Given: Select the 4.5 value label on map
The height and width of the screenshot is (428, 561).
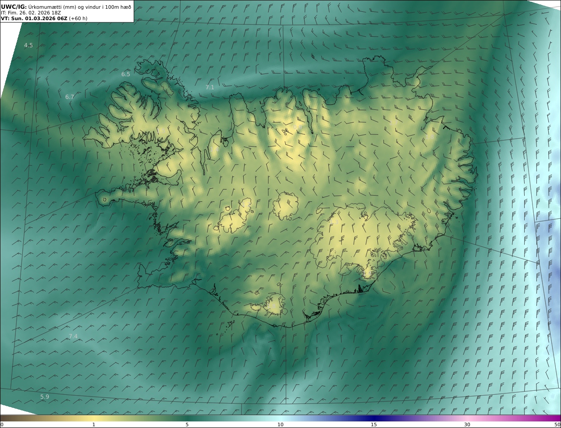Looking at the screenshot, I should click(x=28, y=46).
